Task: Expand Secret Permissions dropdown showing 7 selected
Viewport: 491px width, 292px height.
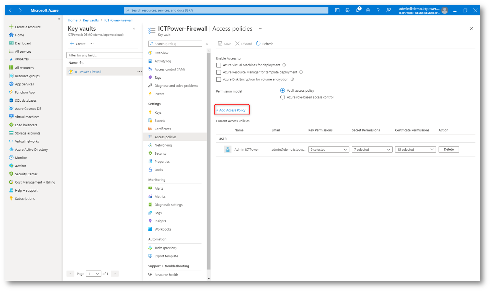Action: pos(372,150)
